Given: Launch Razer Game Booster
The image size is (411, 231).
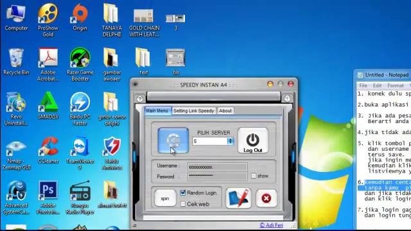Looking at the screenshot, I should point(80,64).
